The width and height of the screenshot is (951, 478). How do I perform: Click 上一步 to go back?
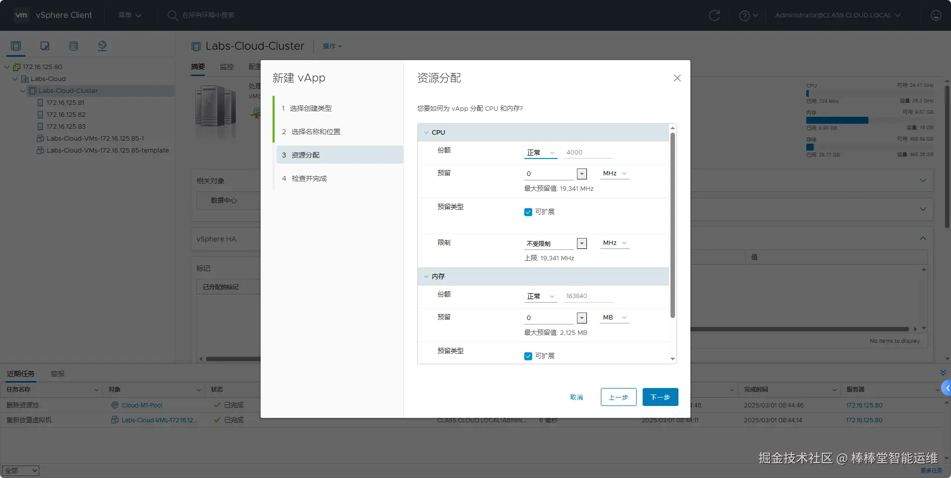click(618, 397)
